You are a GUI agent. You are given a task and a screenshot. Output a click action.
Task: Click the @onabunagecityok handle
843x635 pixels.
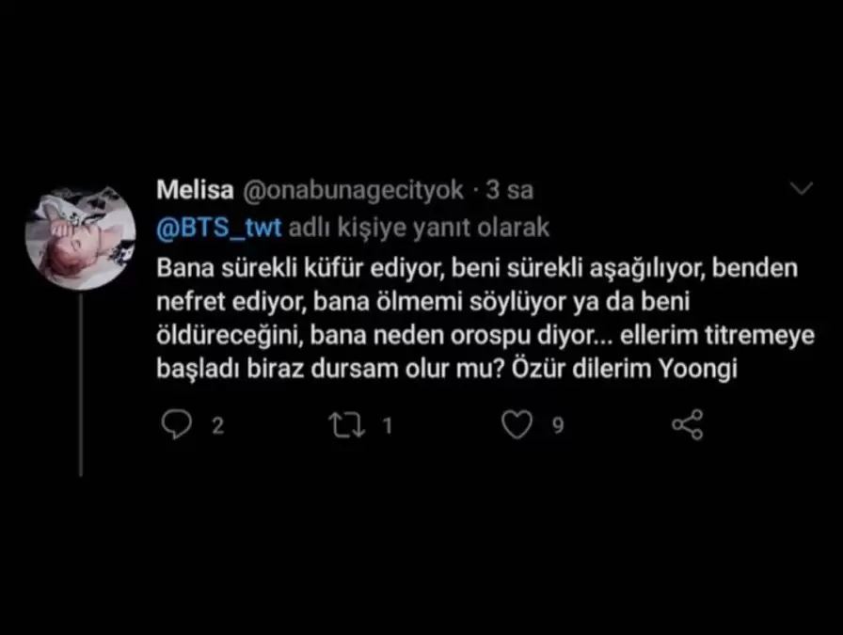tap(353, 190)
